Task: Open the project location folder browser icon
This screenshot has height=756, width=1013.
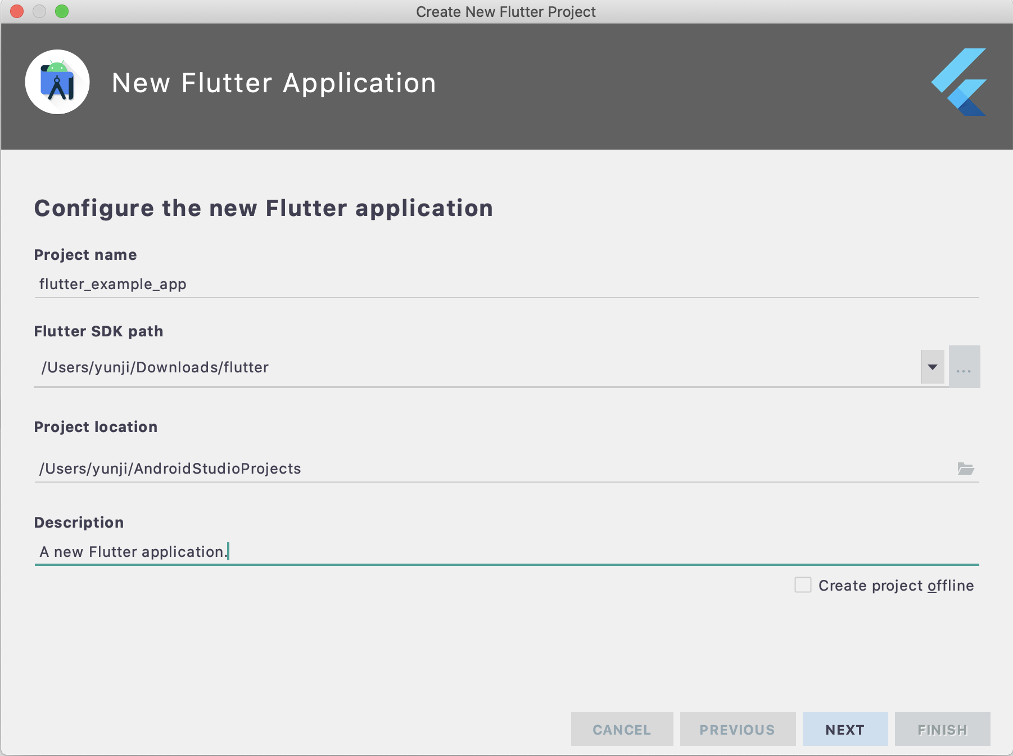Action: (966, 469)
